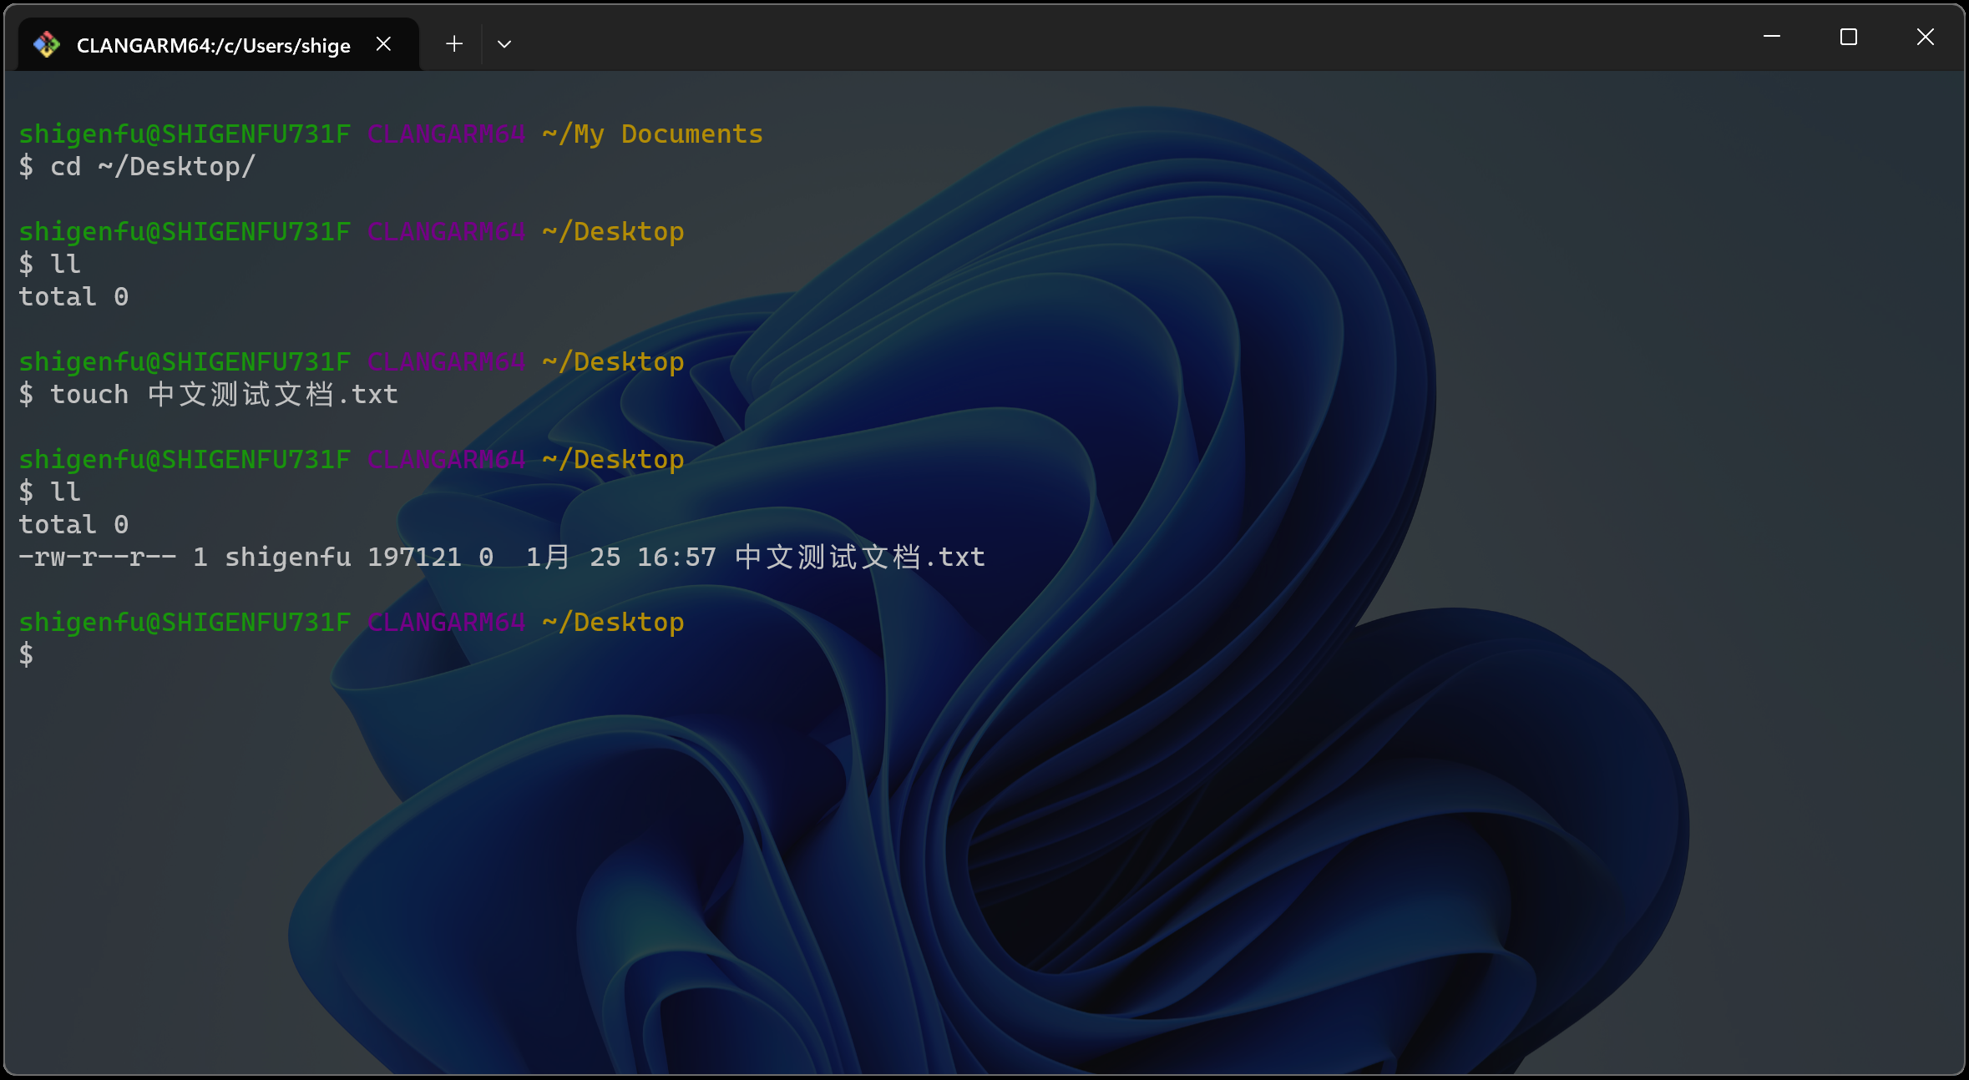Click the CLANGARM64 label in the latest prompt

click(x=446, y=622)
